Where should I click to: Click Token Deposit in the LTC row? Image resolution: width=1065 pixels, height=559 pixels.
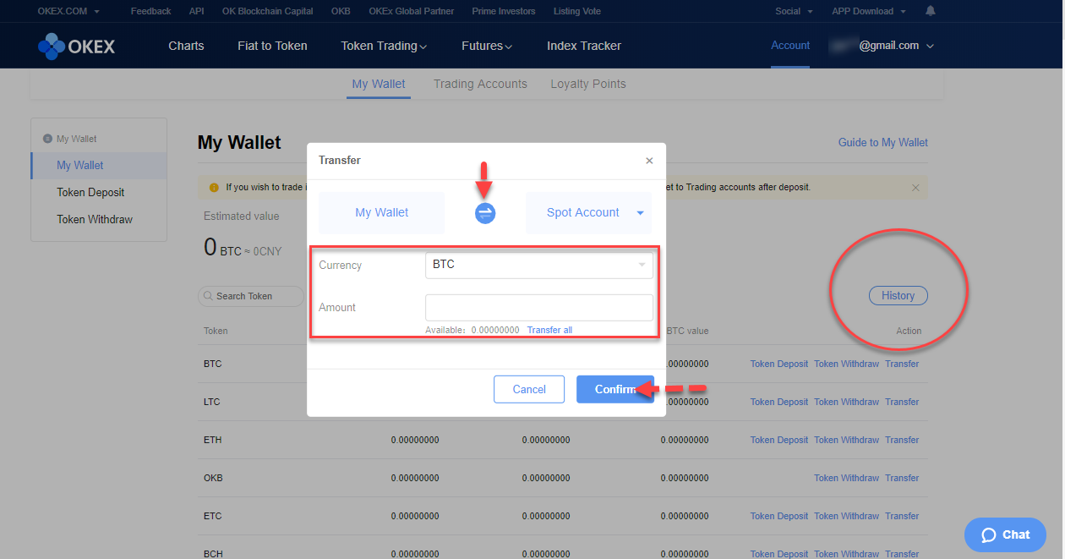coord(779,403)
